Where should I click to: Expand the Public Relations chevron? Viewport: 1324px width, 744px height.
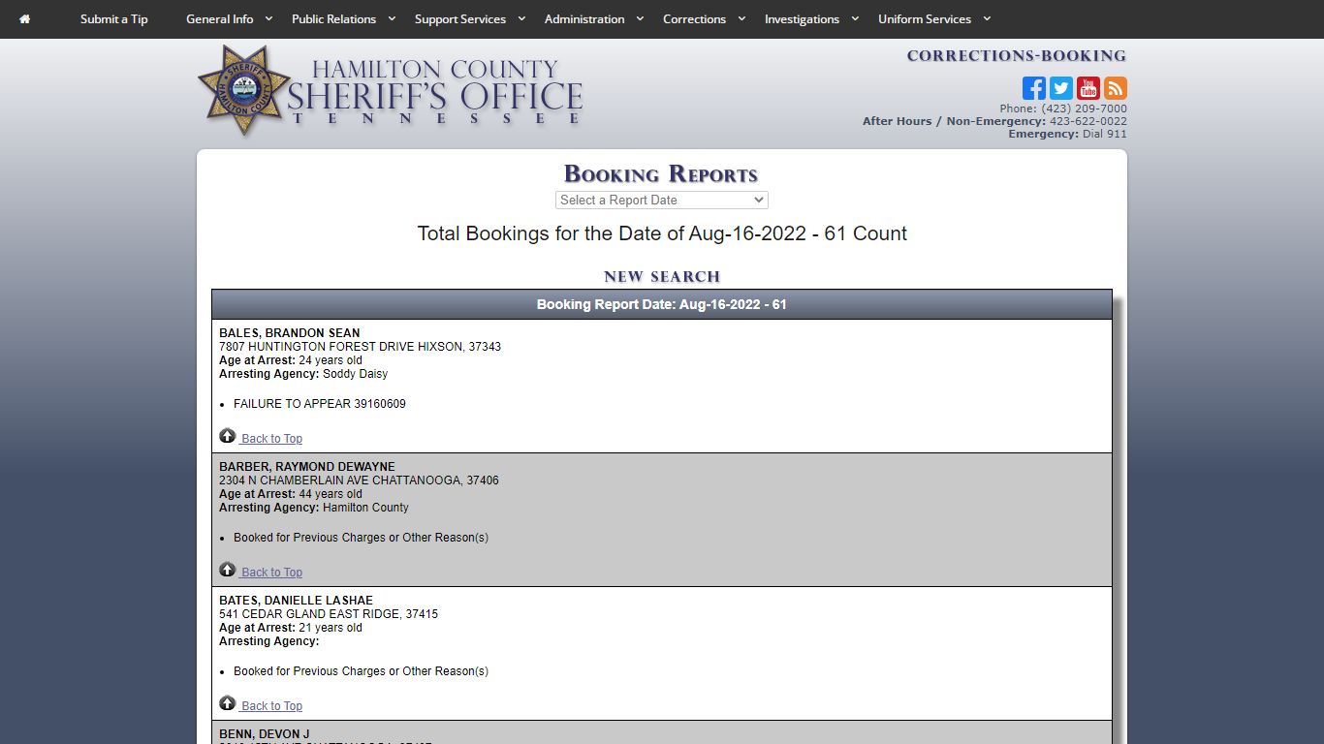(x=392, y=19)
